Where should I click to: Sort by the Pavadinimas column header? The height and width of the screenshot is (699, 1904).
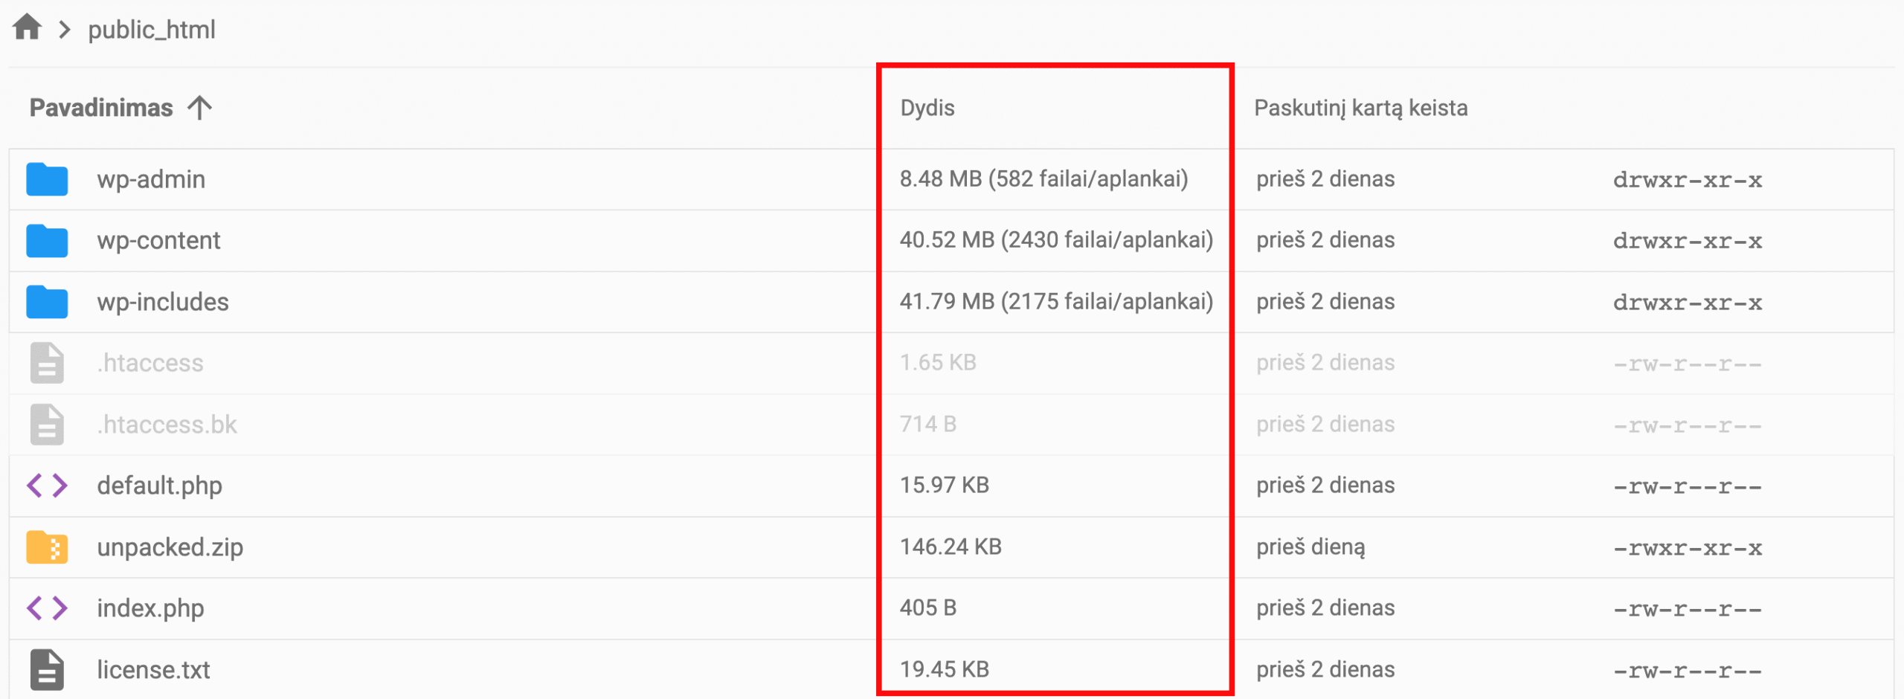(101, 108)
